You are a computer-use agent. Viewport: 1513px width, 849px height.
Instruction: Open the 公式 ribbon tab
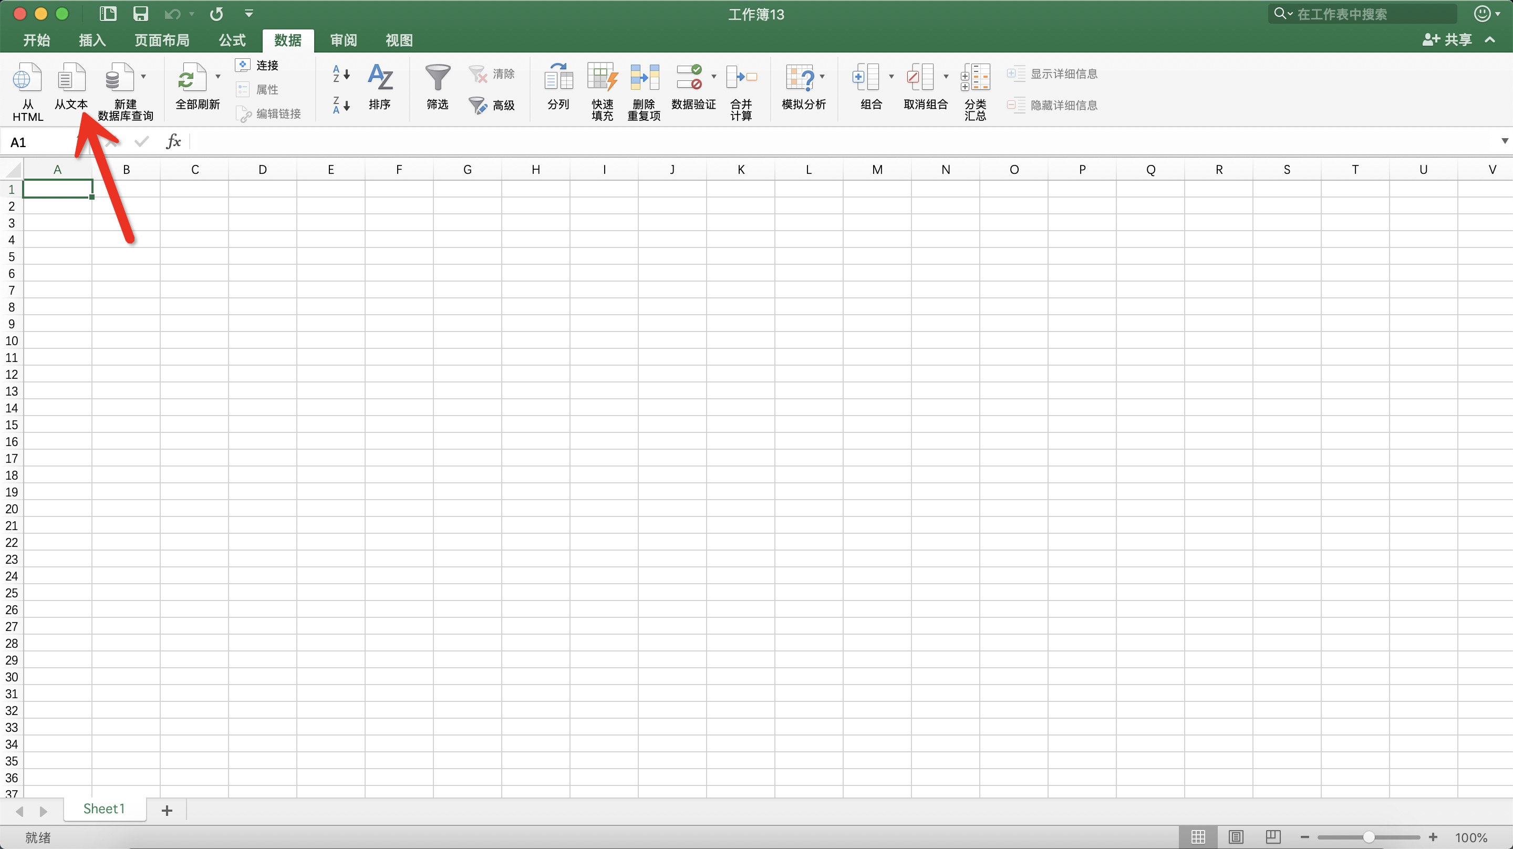(232, 40)
